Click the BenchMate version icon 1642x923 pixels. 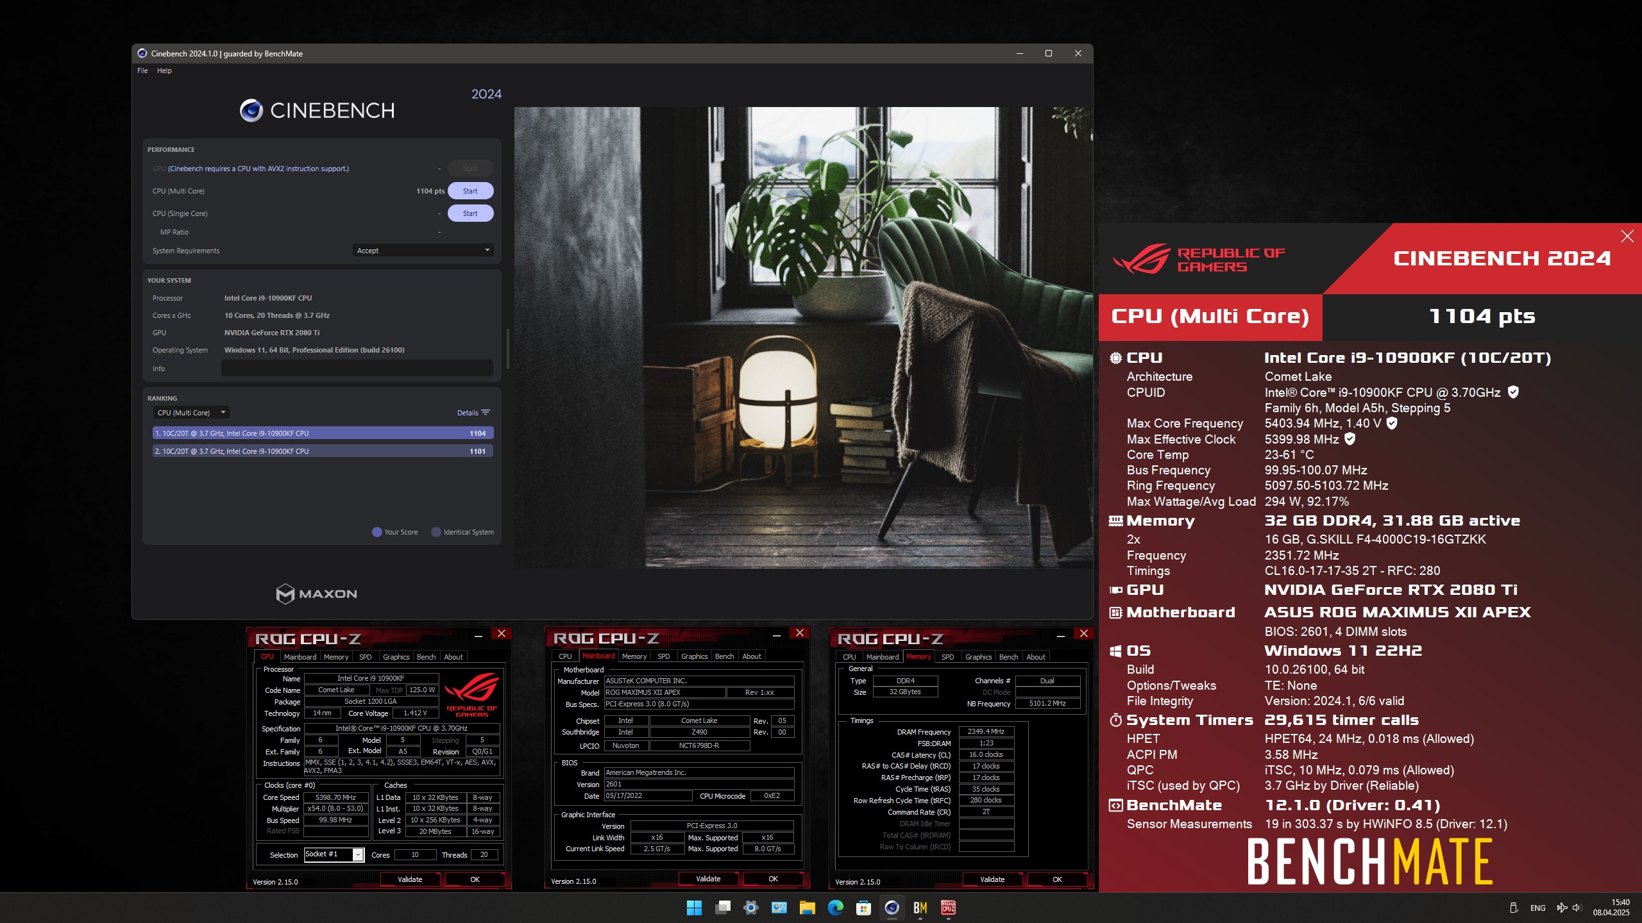click(x=1115, y=806)
